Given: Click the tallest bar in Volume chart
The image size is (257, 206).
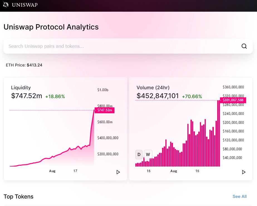Looking at the screenshot, I should pyautogui.click(x=219, y=133).
